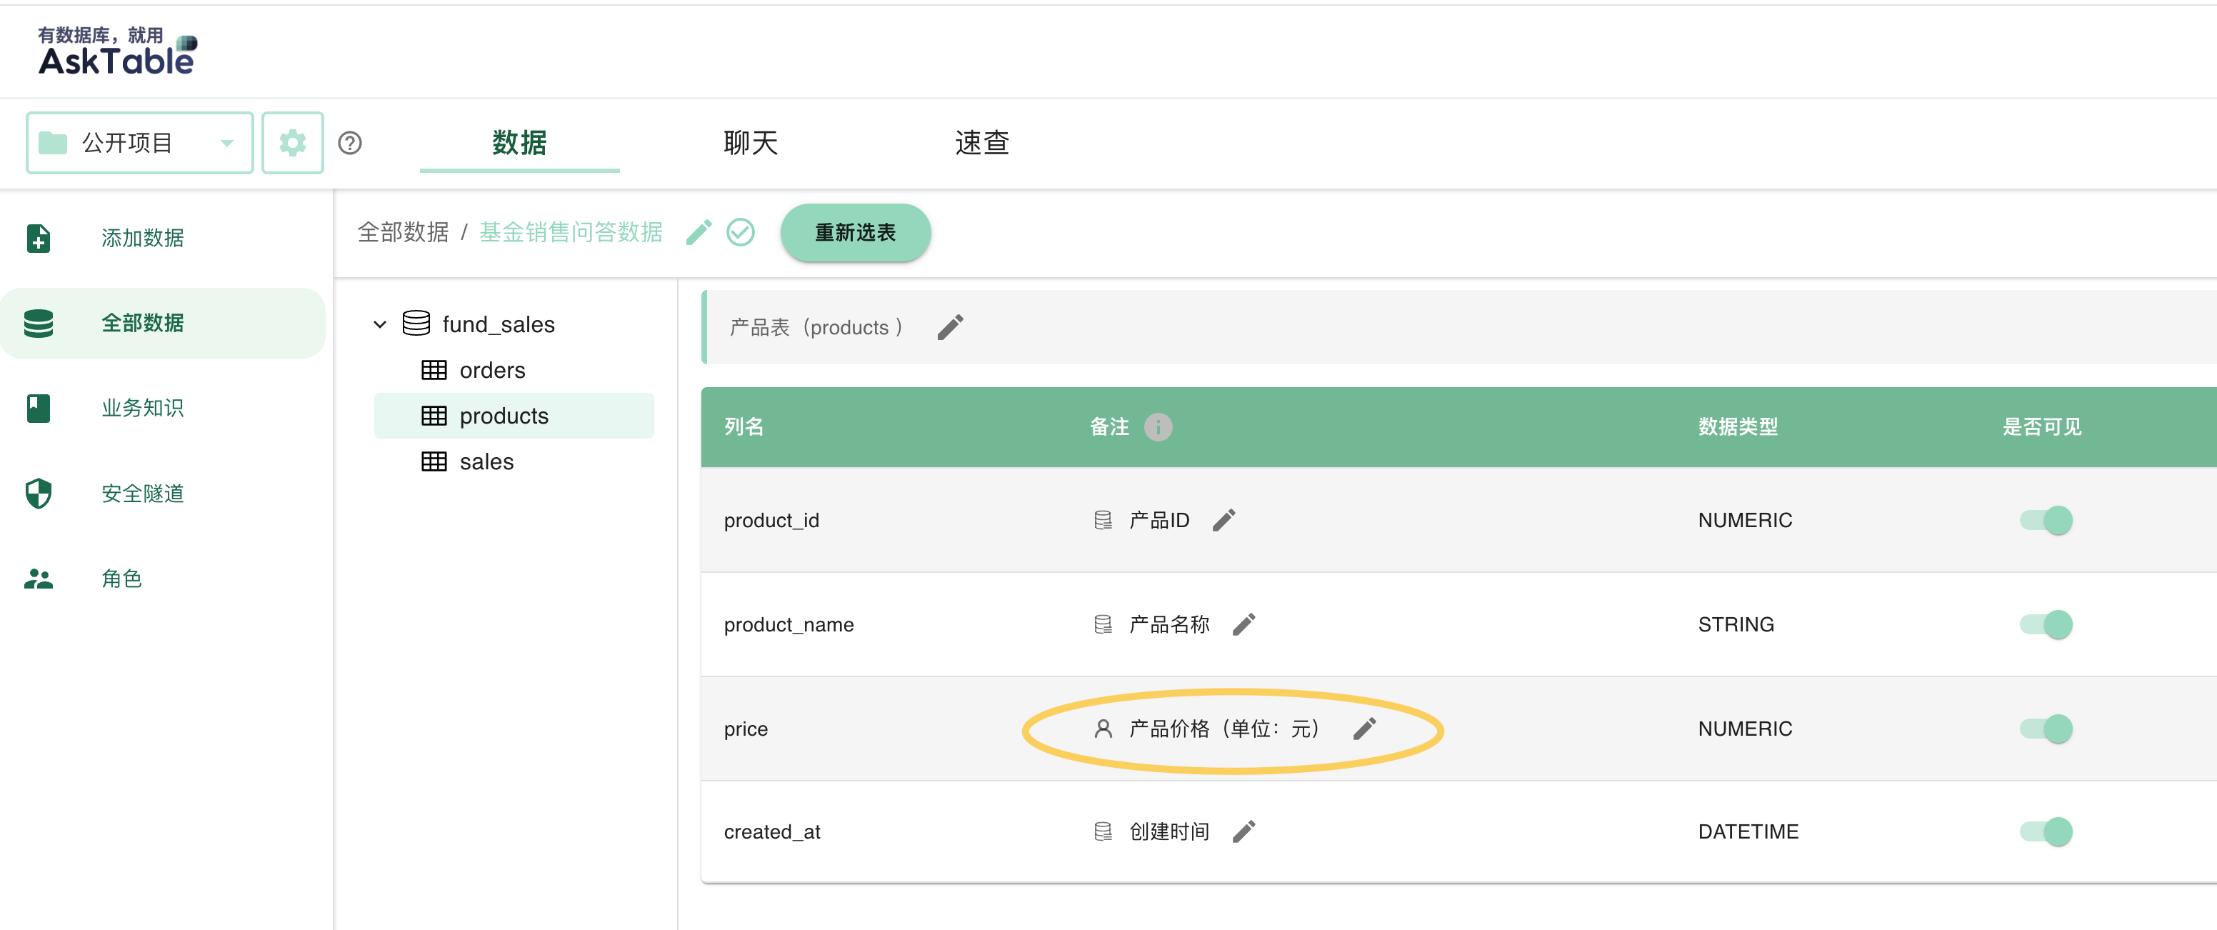2217x930 pixels.
Task: Click the info icon beside 备注
Action: 1158,426
